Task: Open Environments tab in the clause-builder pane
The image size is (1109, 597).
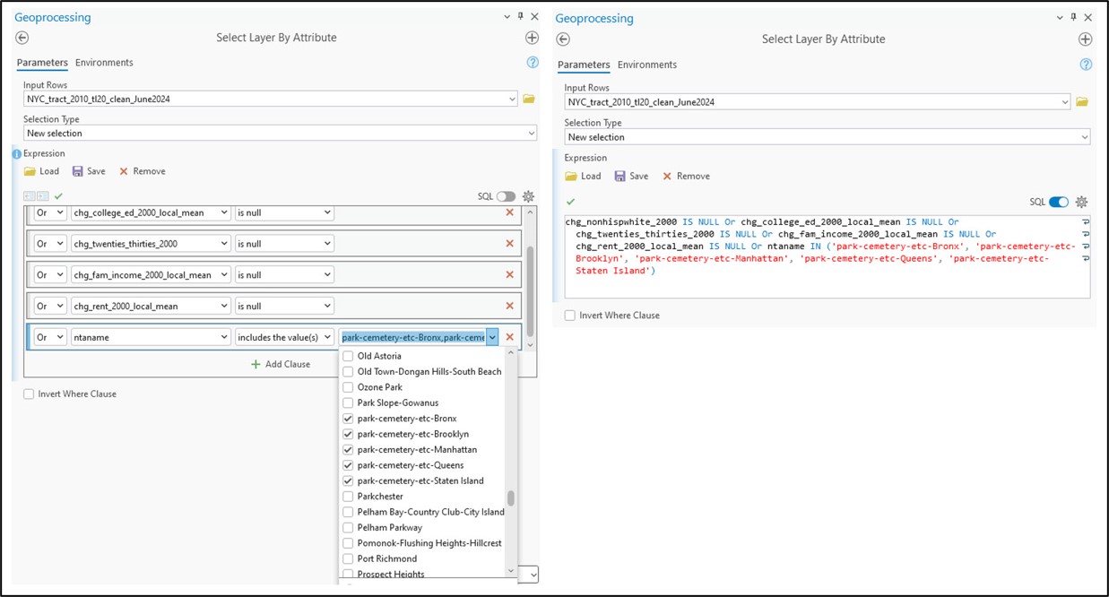Action: 104,63
